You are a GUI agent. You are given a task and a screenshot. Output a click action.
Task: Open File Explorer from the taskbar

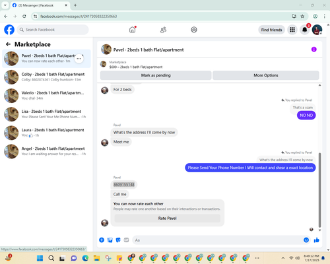(96, 258)
